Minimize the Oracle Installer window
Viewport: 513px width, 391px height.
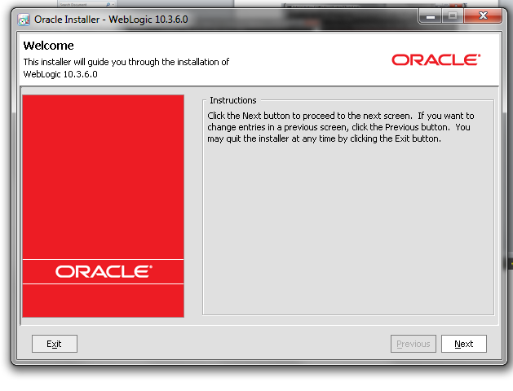[431, 15]
